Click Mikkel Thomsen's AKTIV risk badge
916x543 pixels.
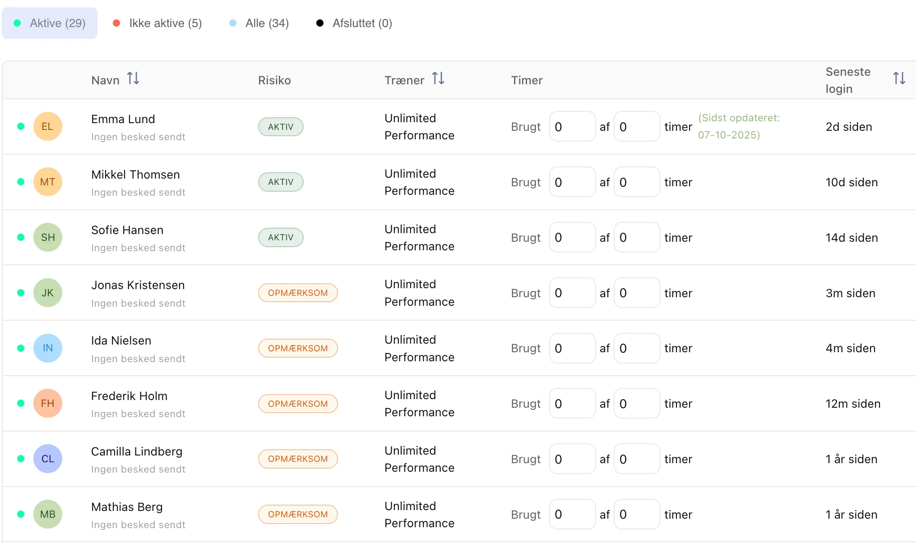pyautogui.click(x=281, y=182)
